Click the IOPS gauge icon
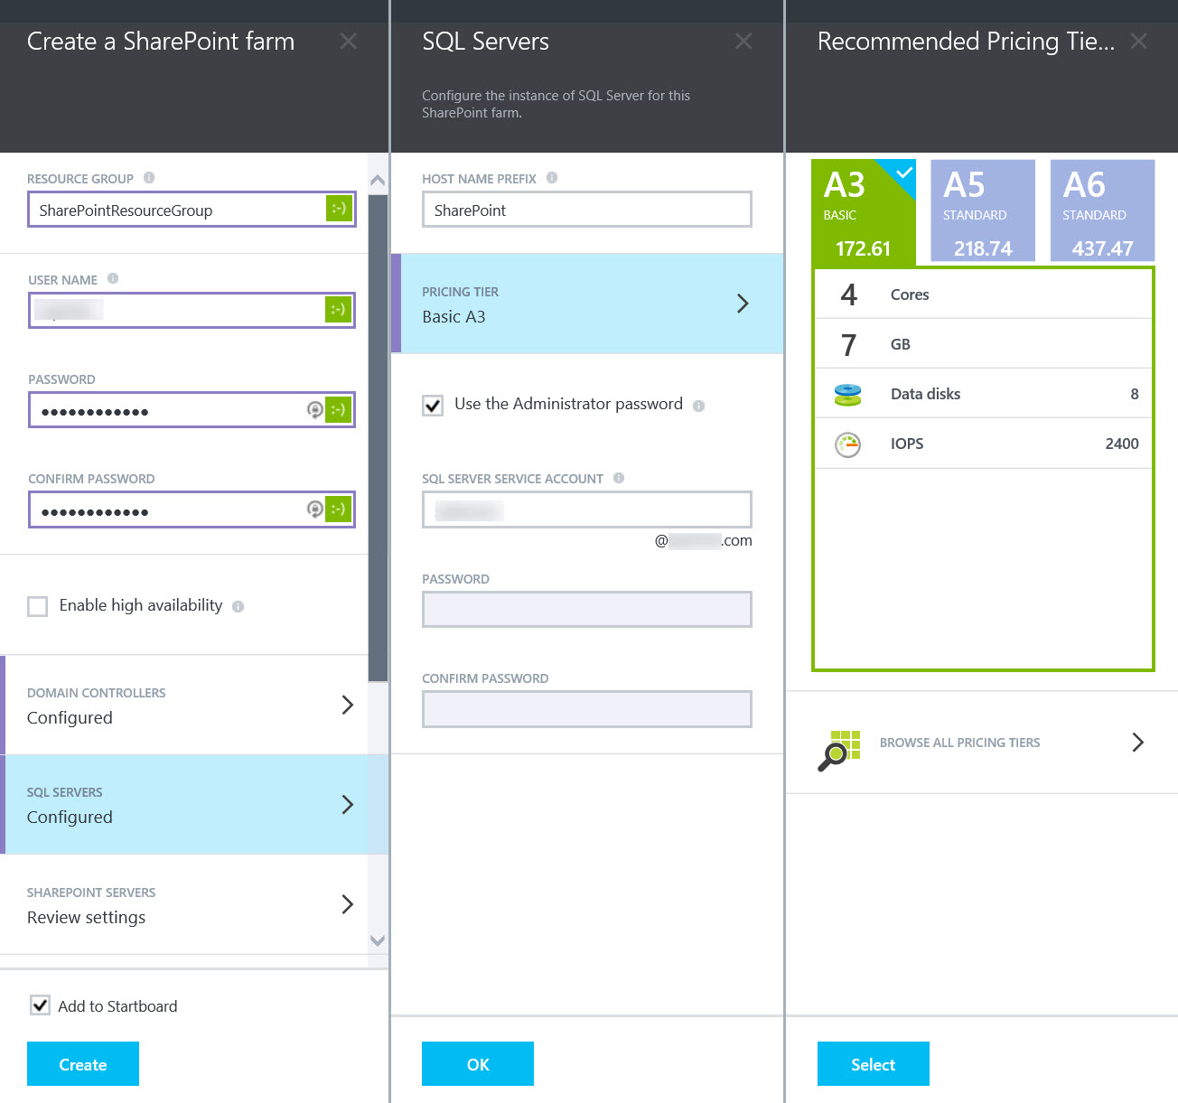1178x1103 pixels. (x=847, y=444)
